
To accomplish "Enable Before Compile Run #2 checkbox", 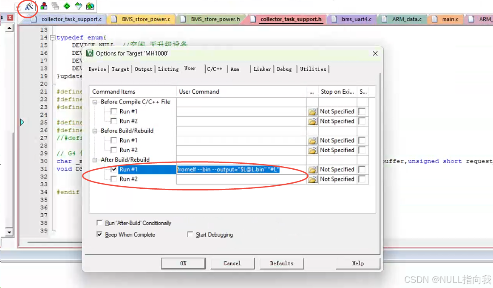I will [114, 121].
